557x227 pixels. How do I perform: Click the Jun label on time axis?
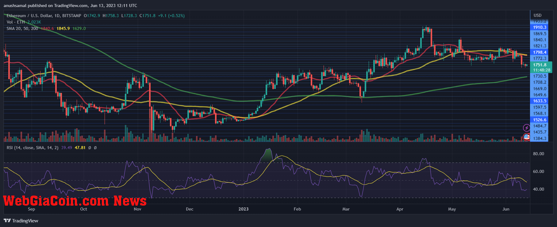(x=506, y=209)
